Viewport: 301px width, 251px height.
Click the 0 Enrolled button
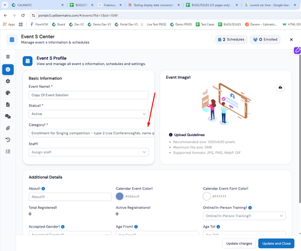pyautogui.click(x=265, y=40)
